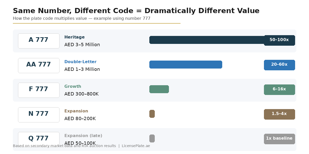309x154 pixels.
Task: Click the 1x baseline badge
Action: point(279,139)
